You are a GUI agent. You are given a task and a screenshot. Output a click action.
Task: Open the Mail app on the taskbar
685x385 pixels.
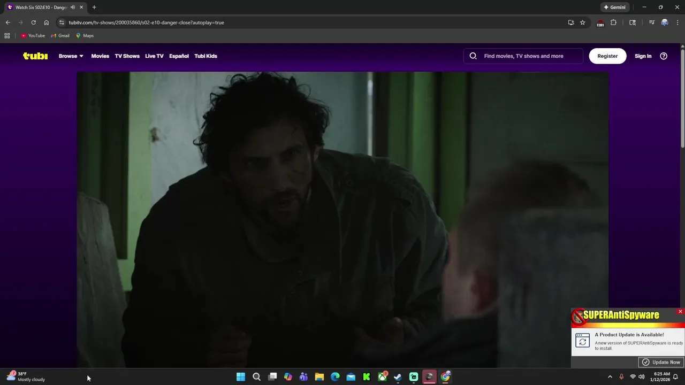click(x=351, y=377)
